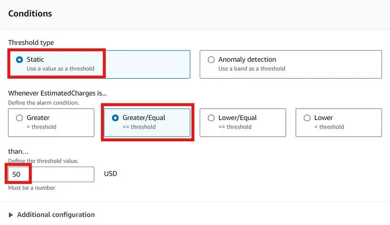Click the 'Whenever EstimatedCharges is...' label

pos(57,93)
